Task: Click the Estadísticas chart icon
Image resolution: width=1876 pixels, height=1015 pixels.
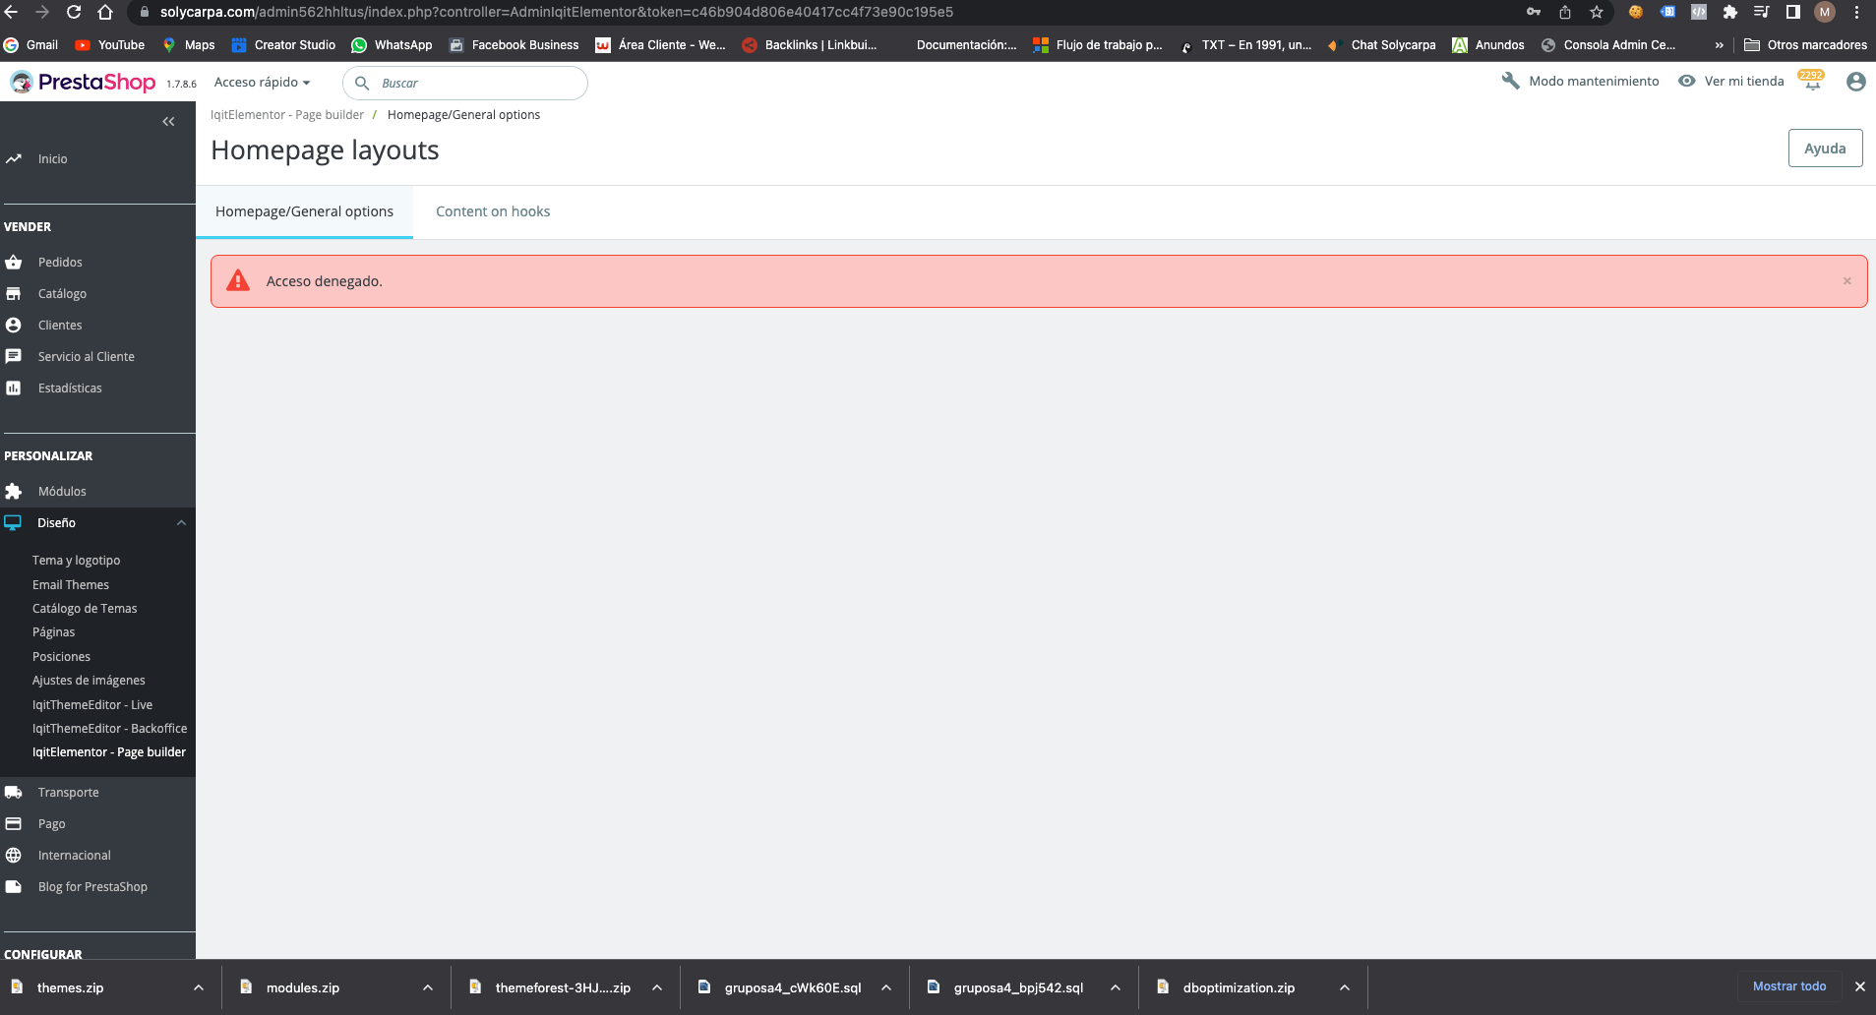Action: coord(14,388)
